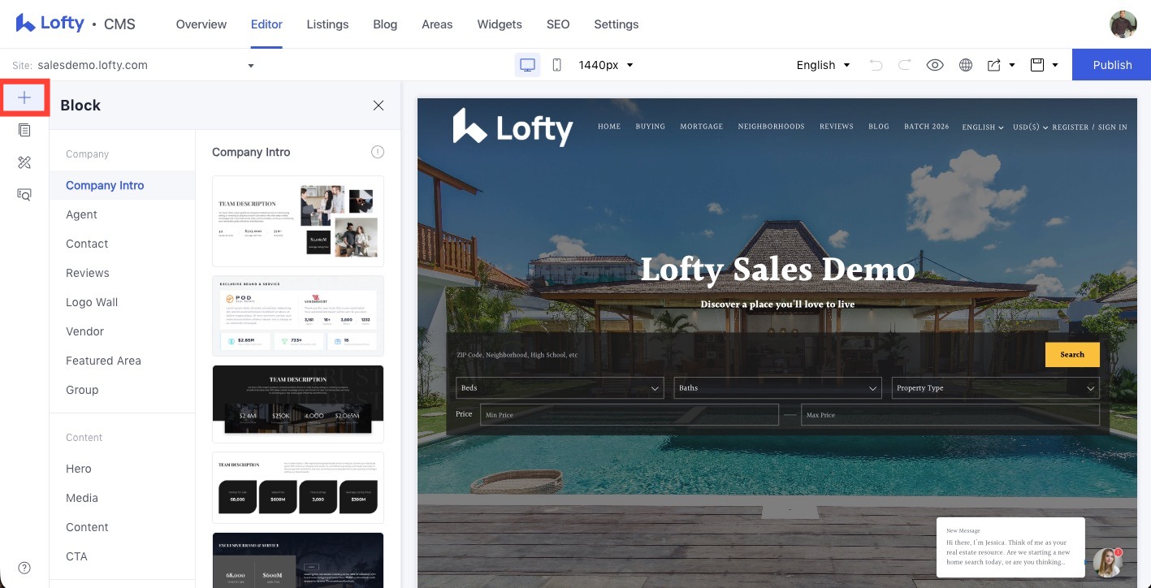1151x588 pixels.
Task: Expand the site selector dropdown
Action: click(x=251, y=65)
